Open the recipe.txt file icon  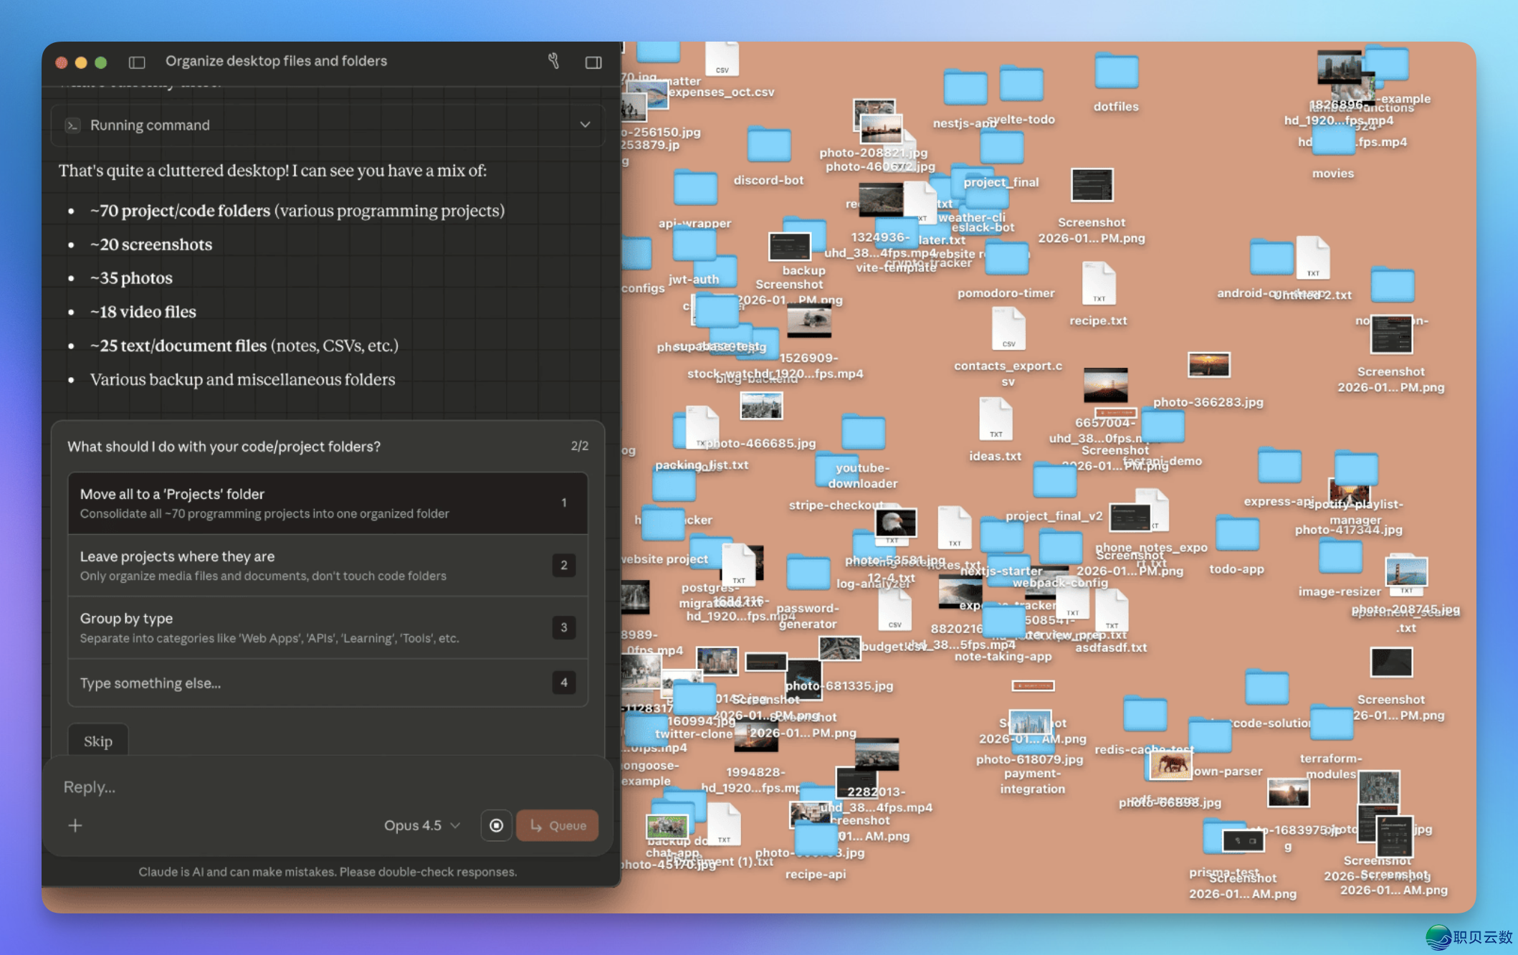tap(1098, 285)
